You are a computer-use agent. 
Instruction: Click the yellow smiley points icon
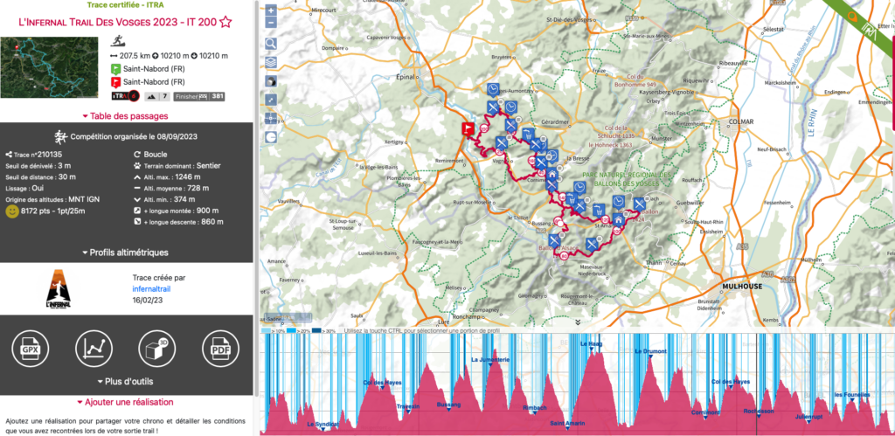click(x=11, y=211)
